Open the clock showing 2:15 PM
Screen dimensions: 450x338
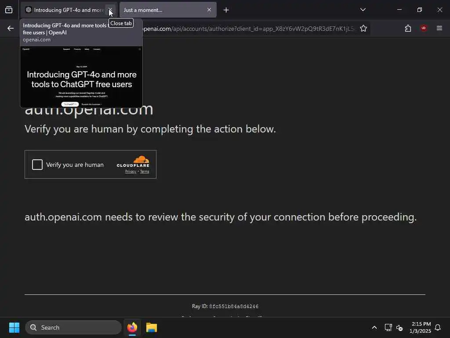point(421,327)
